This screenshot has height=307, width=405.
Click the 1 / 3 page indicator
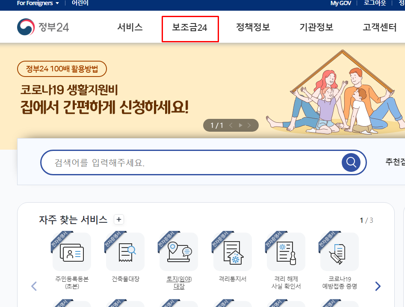coord(367,220)
